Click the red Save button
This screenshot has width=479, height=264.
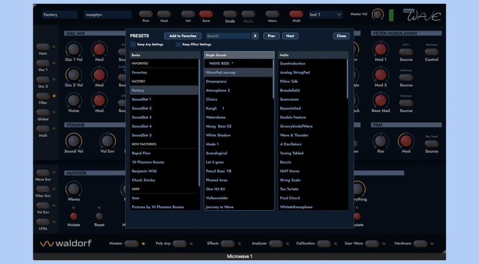pos(206,14)
